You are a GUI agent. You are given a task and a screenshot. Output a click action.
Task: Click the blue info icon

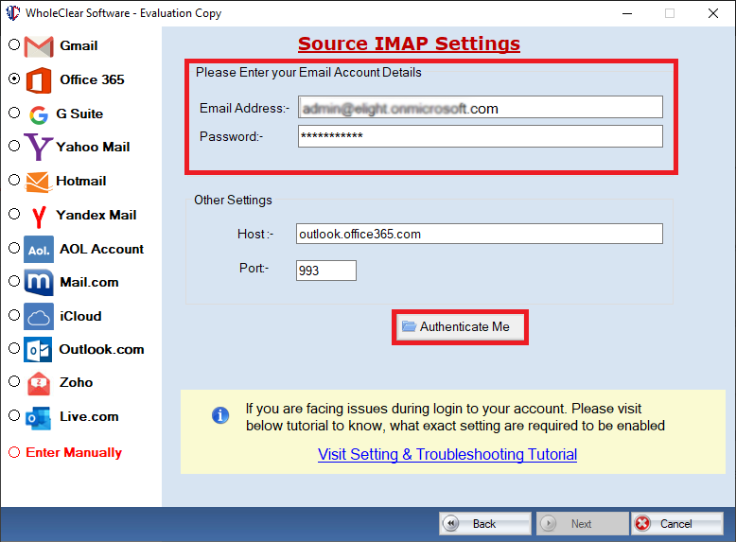pyautogui.click(x=220, y=415)
